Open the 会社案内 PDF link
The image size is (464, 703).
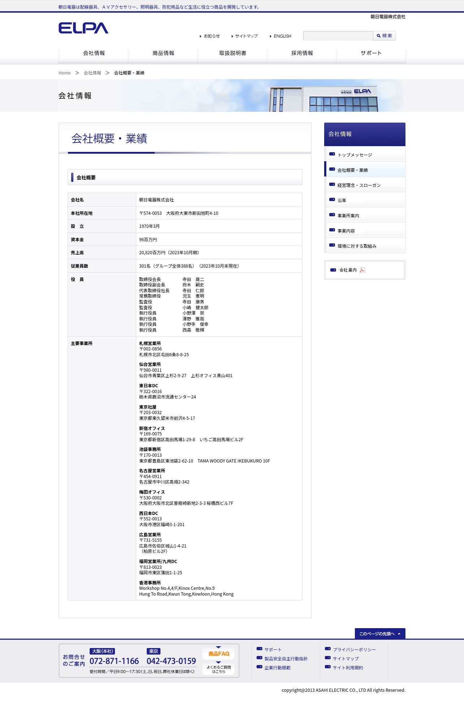[365, 270]
